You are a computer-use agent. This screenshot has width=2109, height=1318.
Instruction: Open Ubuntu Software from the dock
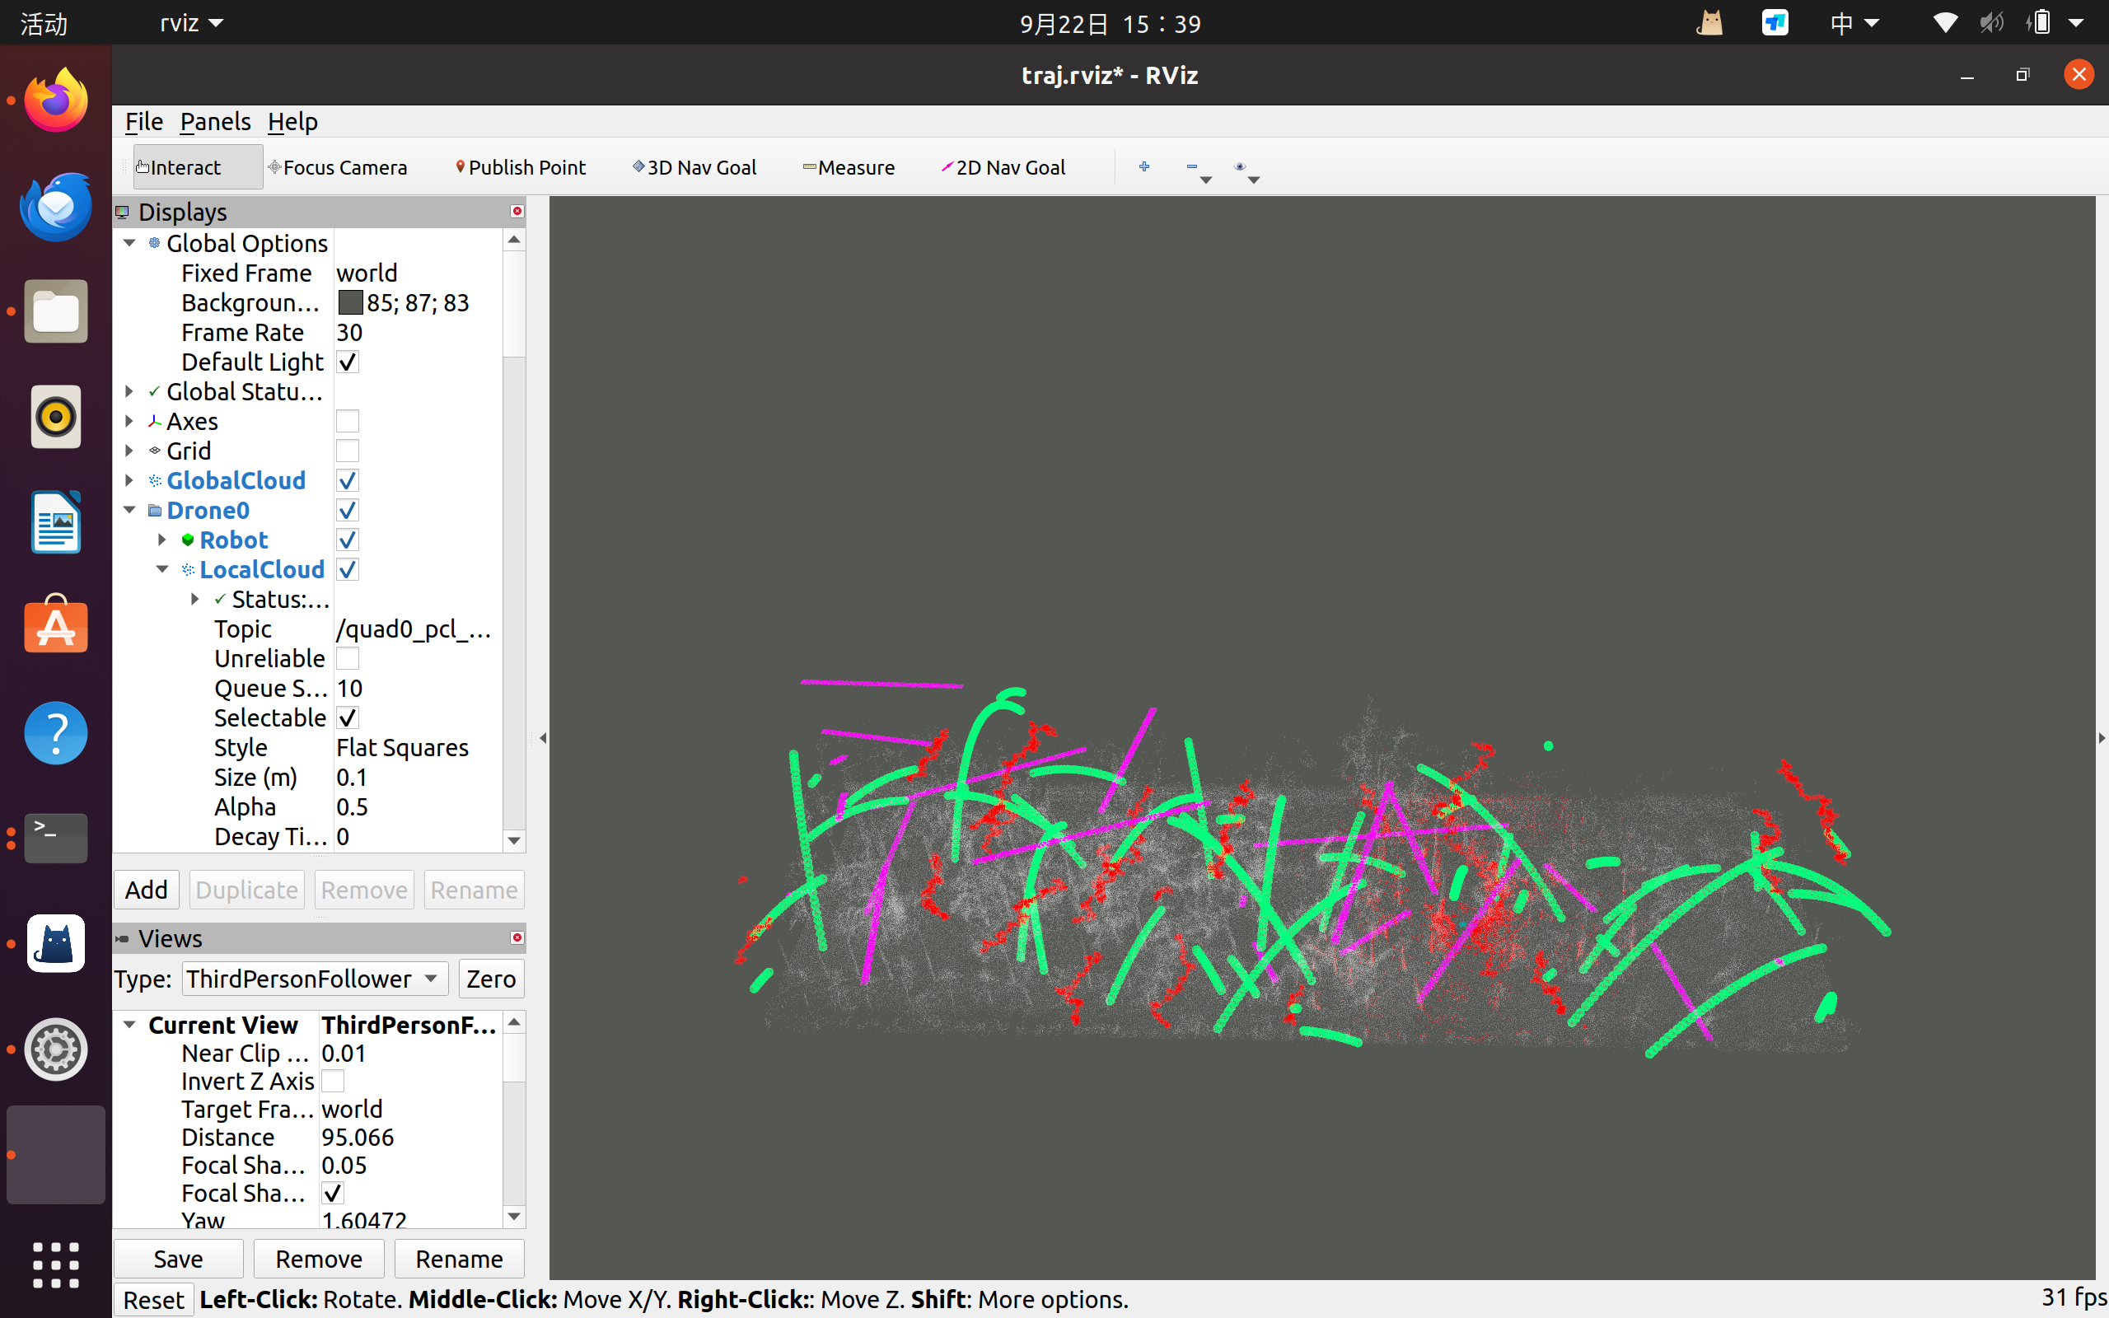tap(56, 625)
